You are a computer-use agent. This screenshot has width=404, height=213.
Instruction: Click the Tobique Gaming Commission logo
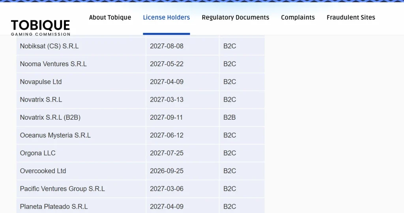coord(41,28)
